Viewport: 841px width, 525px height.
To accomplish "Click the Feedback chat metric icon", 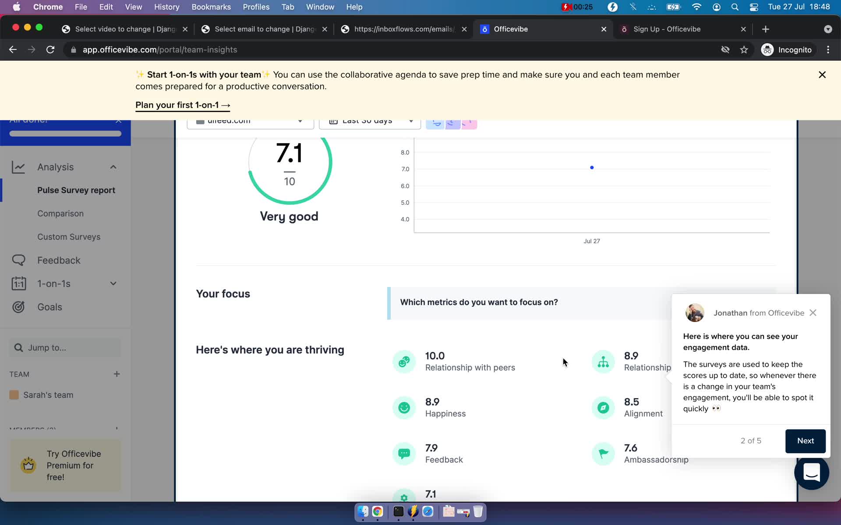I will coord(404,454).
